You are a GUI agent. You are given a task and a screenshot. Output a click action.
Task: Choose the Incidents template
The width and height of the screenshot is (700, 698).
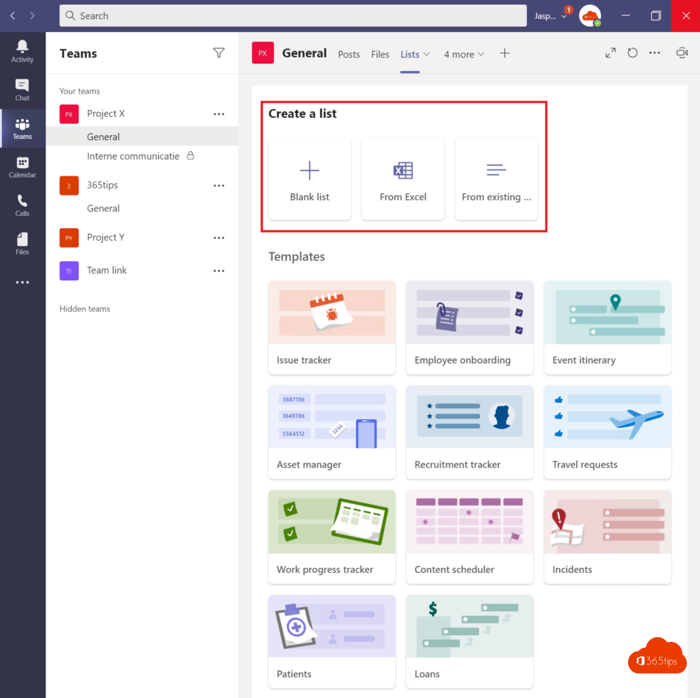pyautogui.click(x=608, y=537)
